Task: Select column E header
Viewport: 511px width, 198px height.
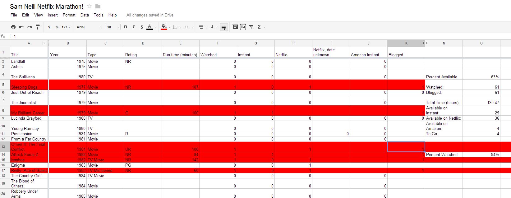Action: click(180, 43)
